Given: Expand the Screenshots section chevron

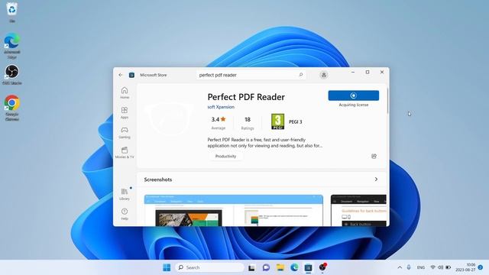Looking at the screenshot, I should 376,180.
